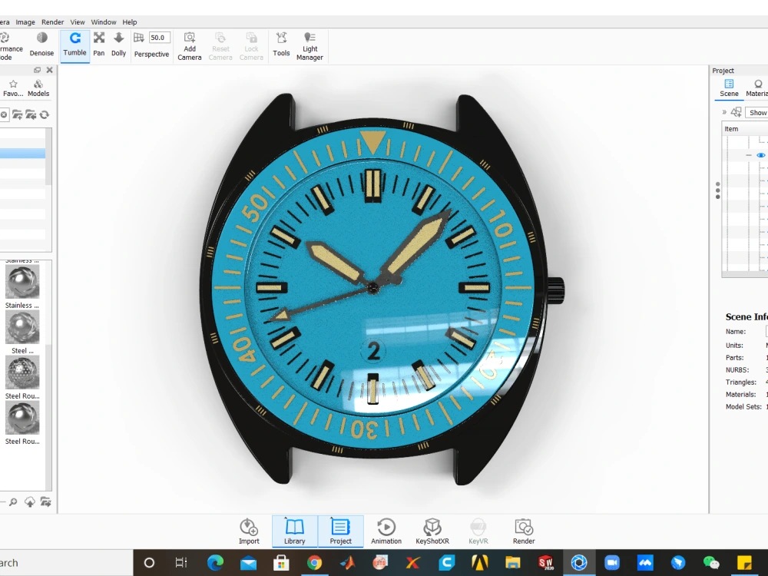Open the Tools toolbar menu
Screen dimensions: 768x576
point(281,45)
